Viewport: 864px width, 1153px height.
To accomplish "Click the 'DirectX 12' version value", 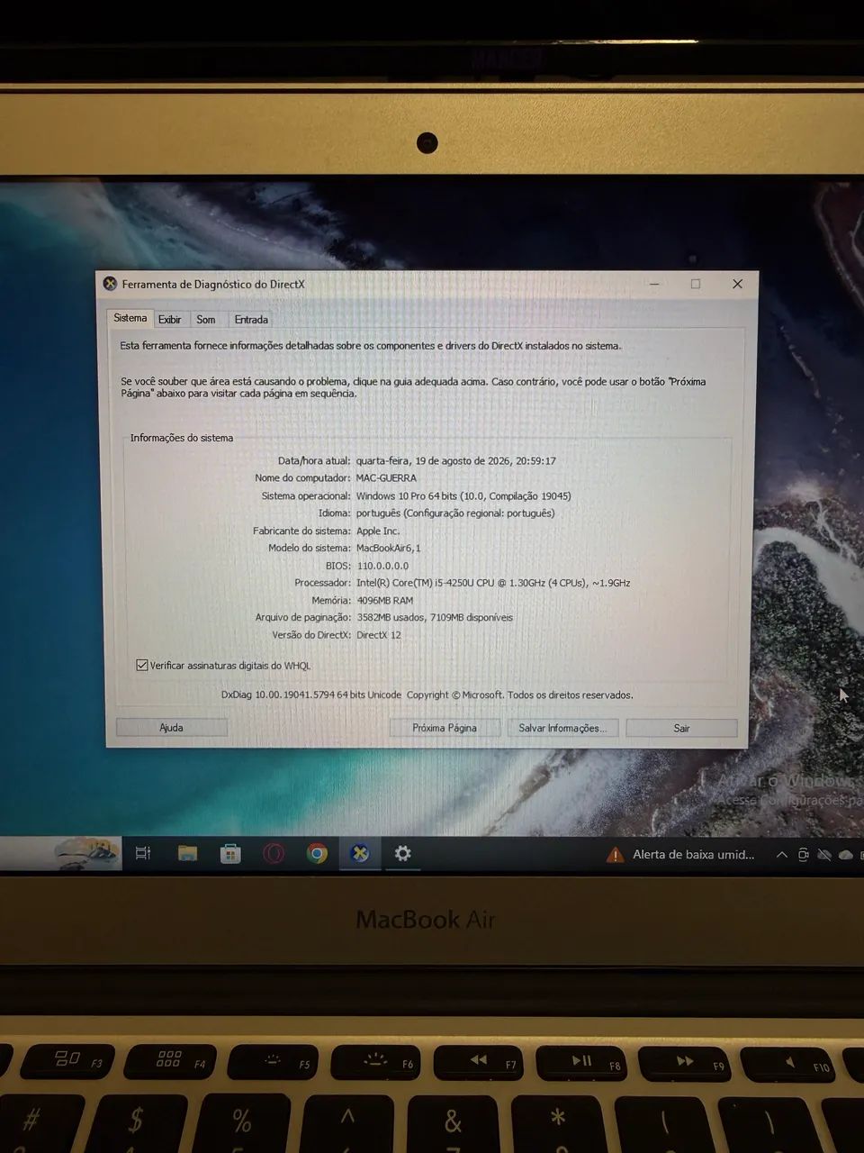I will pyautogui.click(x=379, y=635).
